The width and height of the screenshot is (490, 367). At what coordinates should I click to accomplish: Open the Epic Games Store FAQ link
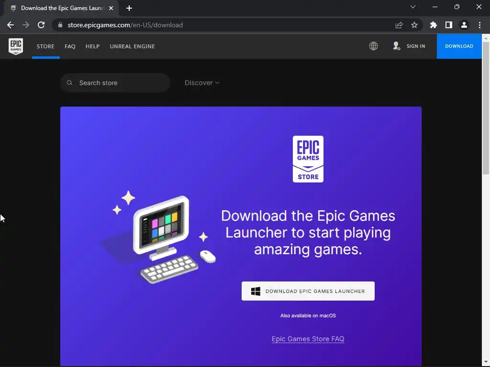point(308,339)
